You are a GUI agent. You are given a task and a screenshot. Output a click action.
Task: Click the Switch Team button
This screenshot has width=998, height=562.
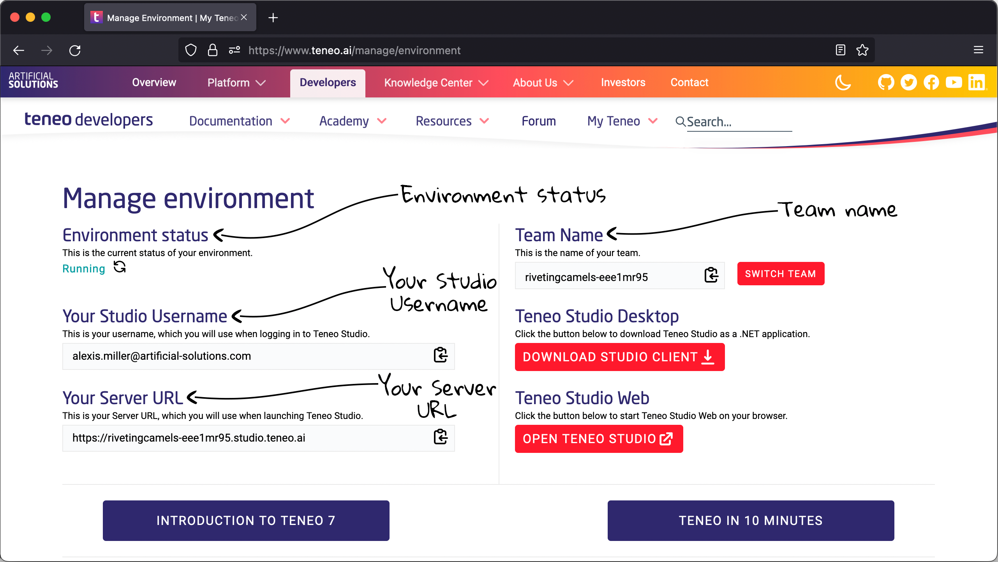[x=780, y=274]
